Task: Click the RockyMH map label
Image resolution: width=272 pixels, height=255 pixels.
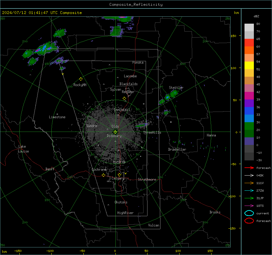Action: pyautogui.click(x=80, y=85)
